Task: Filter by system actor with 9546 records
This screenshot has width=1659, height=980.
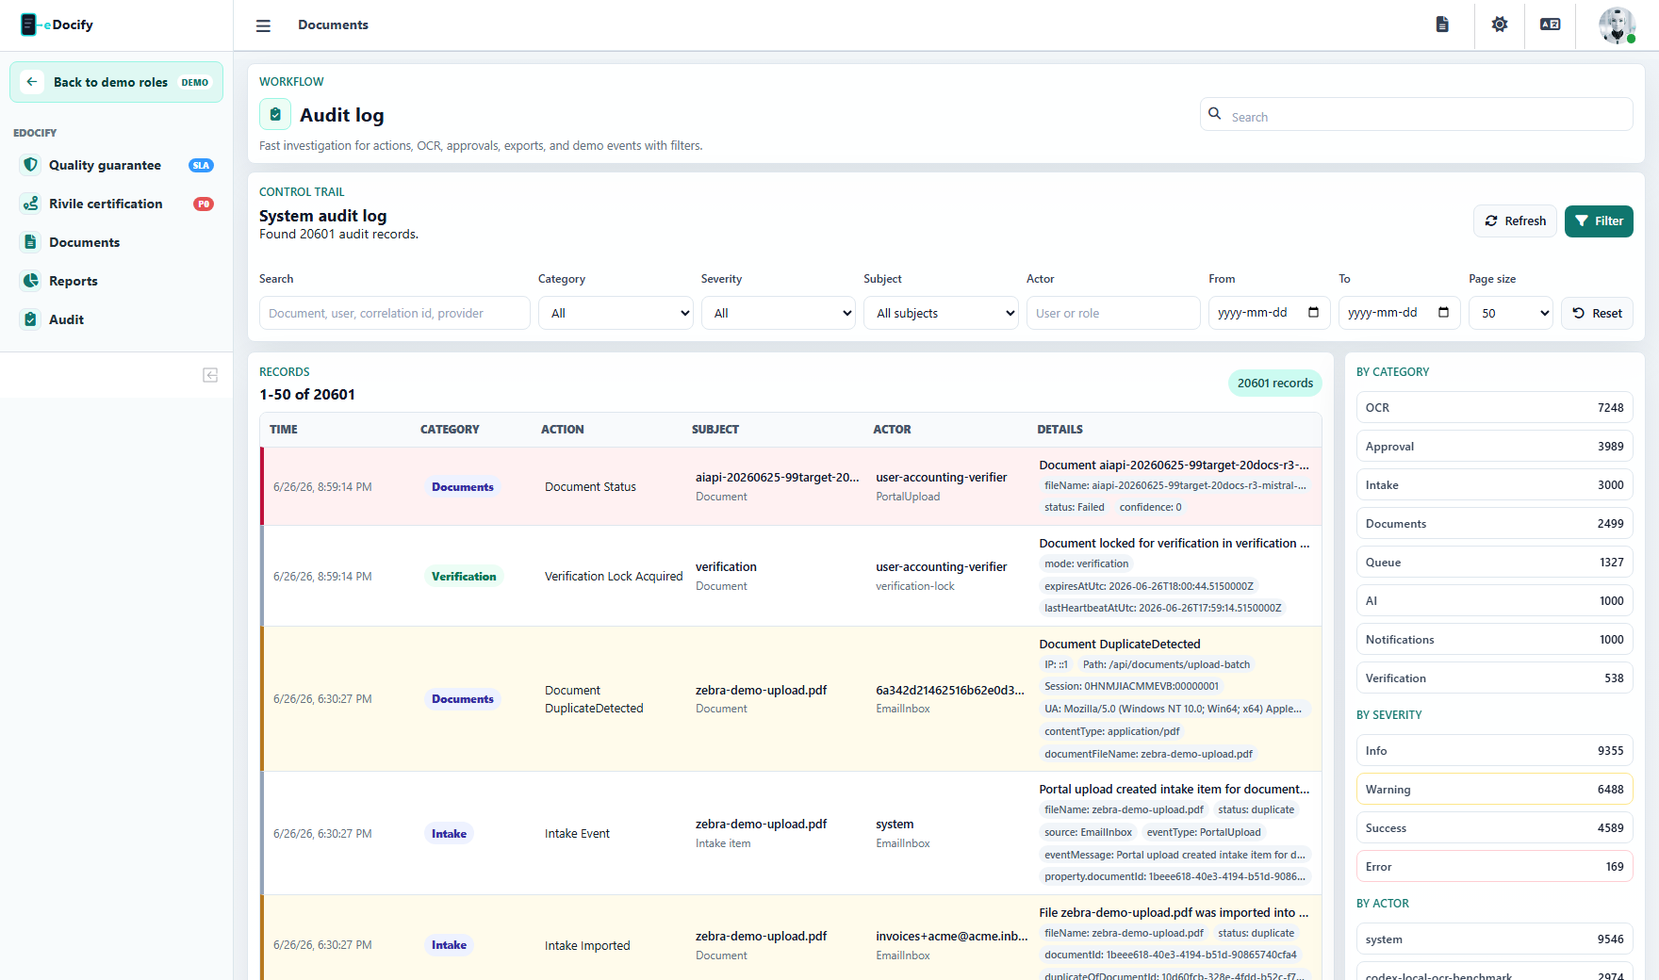Action: [1495, 939]
